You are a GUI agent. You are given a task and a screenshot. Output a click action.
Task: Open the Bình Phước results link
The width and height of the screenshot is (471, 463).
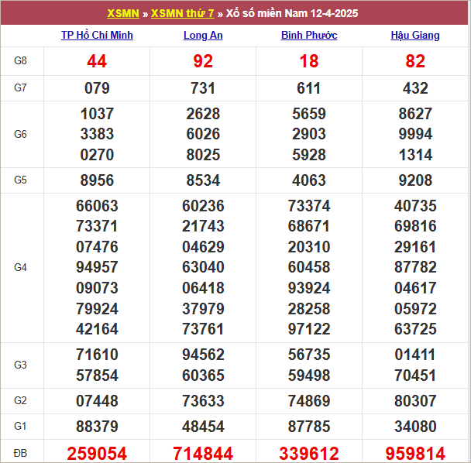tap(309, 36)
